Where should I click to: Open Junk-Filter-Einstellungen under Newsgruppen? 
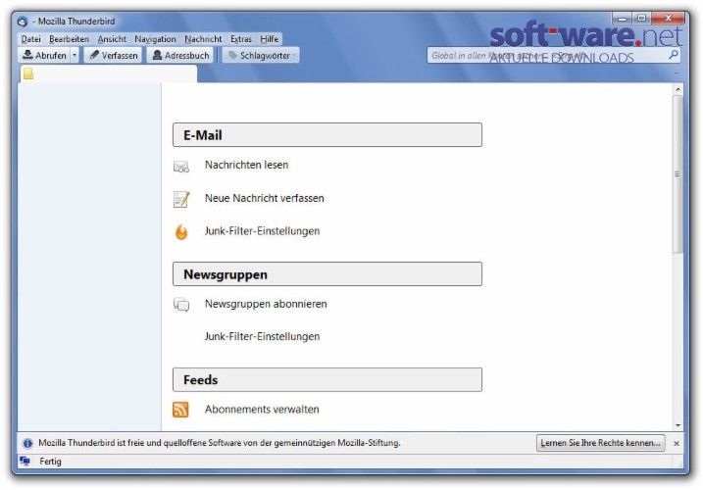pyautogui.click(x=263, y=337)
